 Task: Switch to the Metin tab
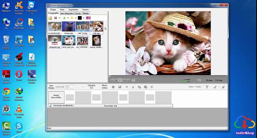[x=86, y=13]
